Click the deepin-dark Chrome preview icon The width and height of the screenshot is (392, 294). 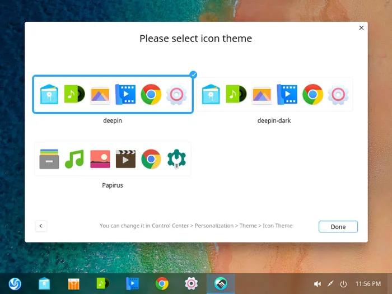(x=312, y=95)
